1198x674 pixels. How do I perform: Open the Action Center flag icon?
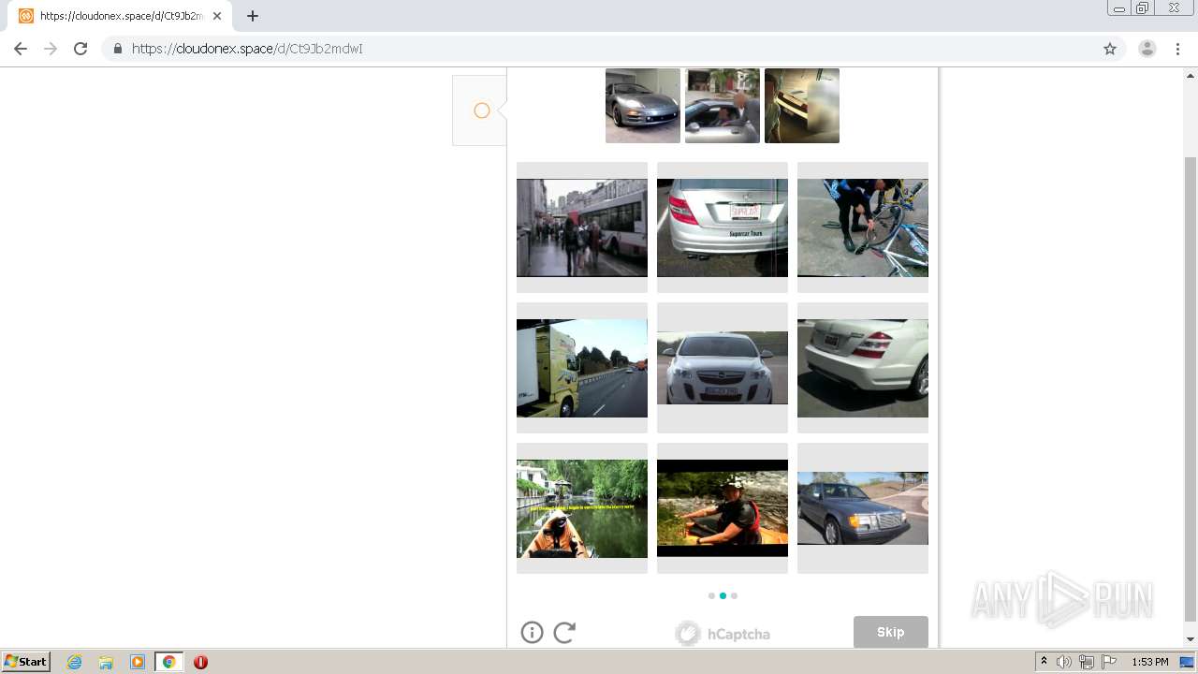(1109, 662)
